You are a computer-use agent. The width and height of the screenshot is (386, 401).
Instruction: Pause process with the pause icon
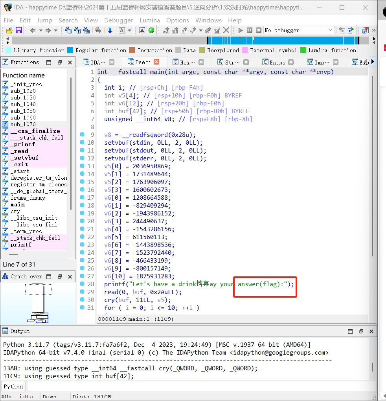(x=250, y=30)
